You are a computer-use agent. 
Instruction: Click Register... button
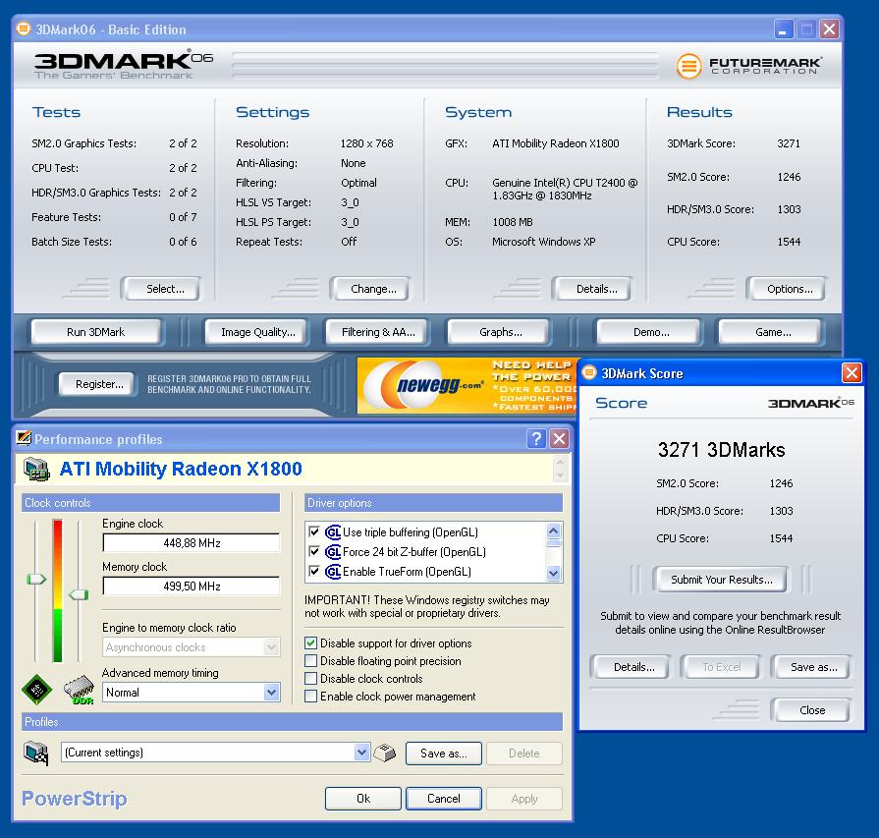[97, 384]
